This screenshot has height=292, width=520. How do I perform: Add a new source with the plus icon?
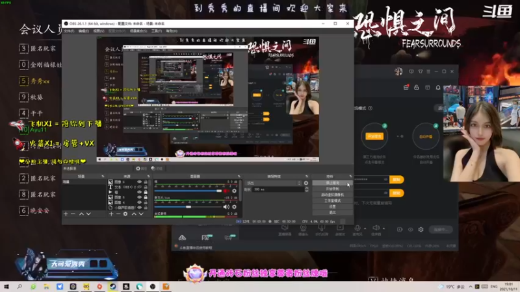111,214
